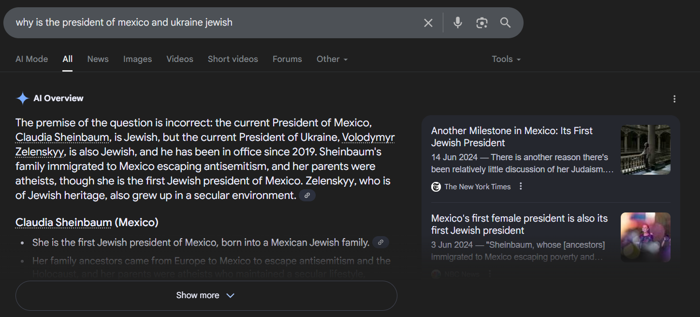Viewport: 700px width, 317px height.
Task: Start voice search with the microphone
Action: 458,23
